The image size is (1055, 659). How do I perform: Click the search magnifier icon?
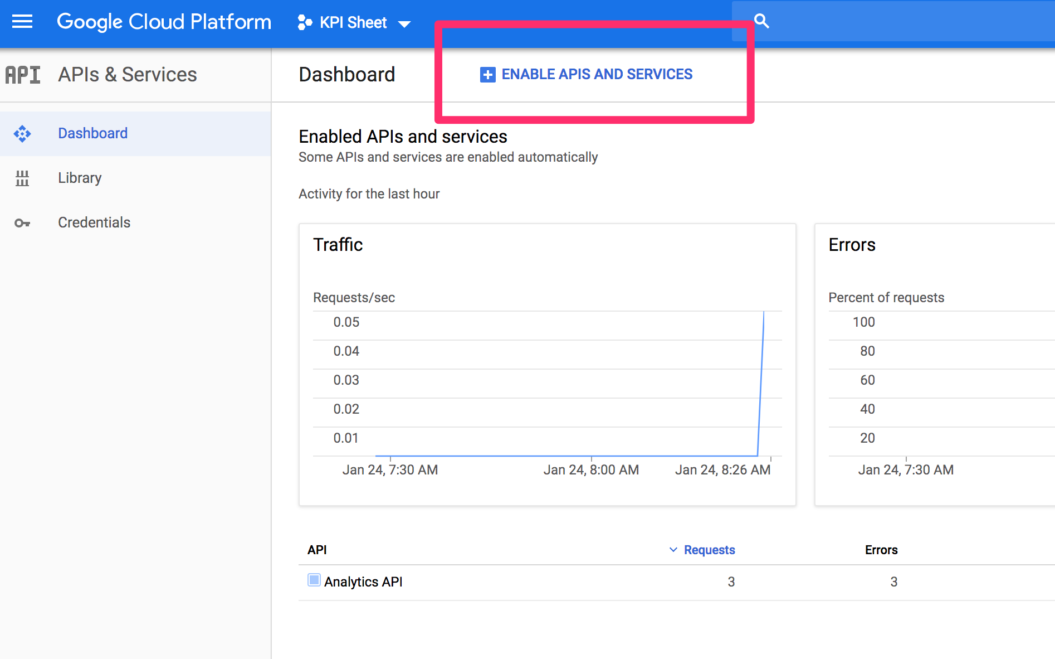[761, 21]
